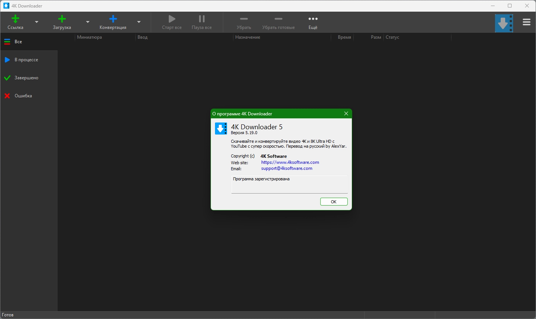Expand the Загрузка dropdown arrow
Image resolution: width=536 pixels, height=319 pixels.
(88, 22)
